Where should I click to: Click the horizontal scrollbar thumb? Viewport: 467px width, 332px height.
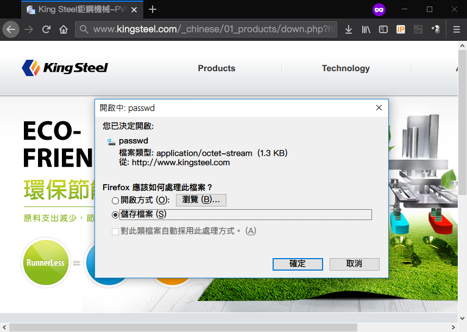(x=183, y=327)
